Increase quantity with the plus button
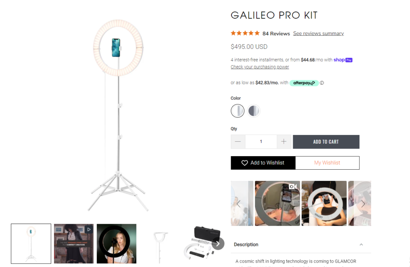Viewport: 410px width, 267px height. click(x=284, y=142)
